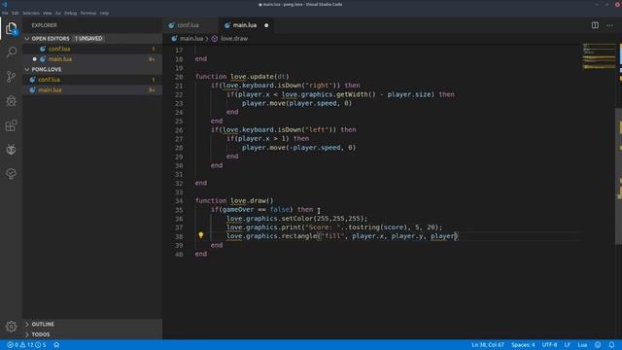
Task: Change the language mode via Lua
Action: click(582, 345)
